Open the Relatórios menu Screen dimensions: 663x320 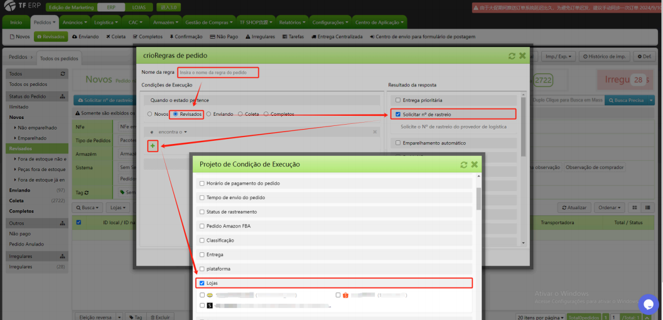tap(293, 22)
